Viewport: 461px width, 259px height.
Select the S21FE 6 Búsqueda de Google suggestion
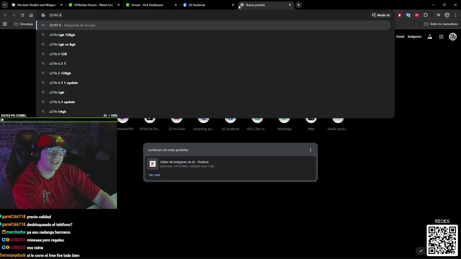tap(214, 25)
